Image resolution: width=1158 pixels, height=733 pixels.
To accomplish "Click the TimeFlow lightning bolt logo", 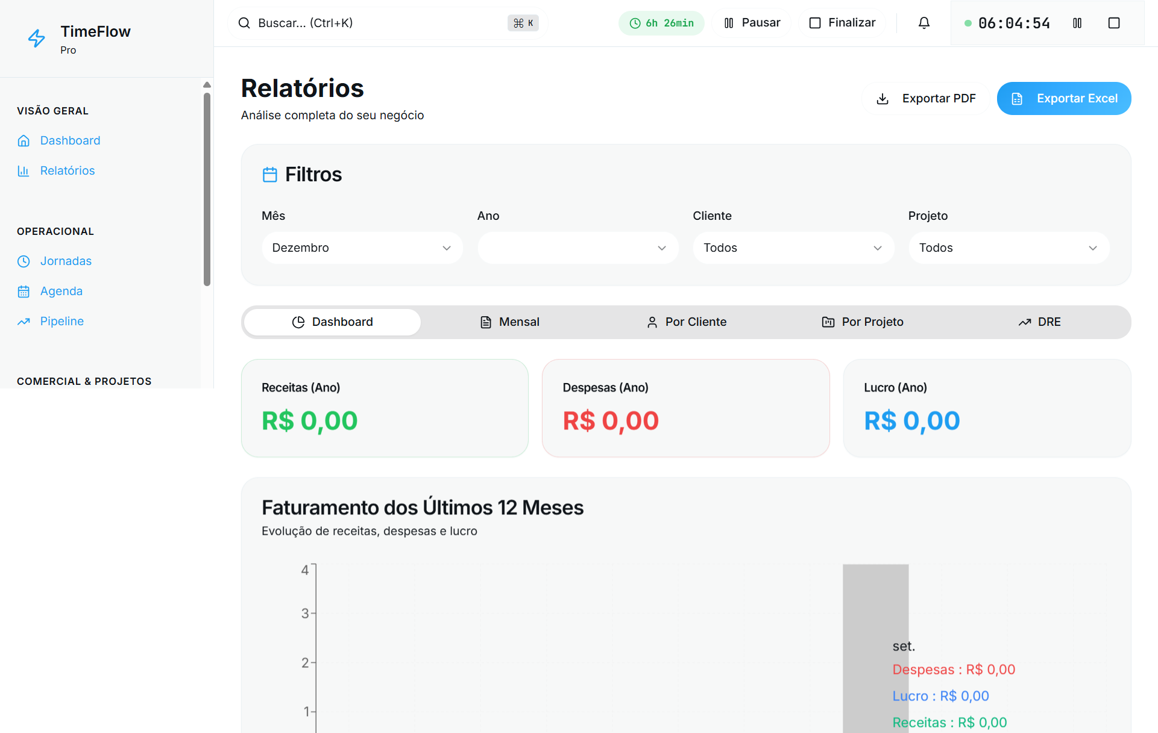I will click(x=36, y=38).
